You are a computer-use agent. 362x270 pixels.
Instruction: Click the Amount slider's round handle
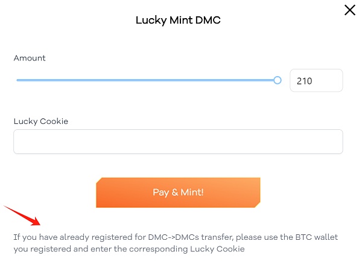[278, 80]
